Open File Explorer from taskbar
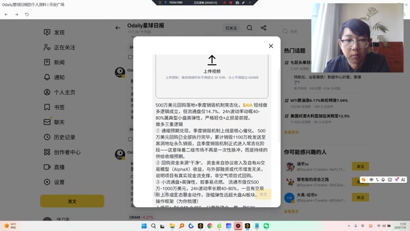This screenshot has height=231, width=410. (x=172, y=226)
